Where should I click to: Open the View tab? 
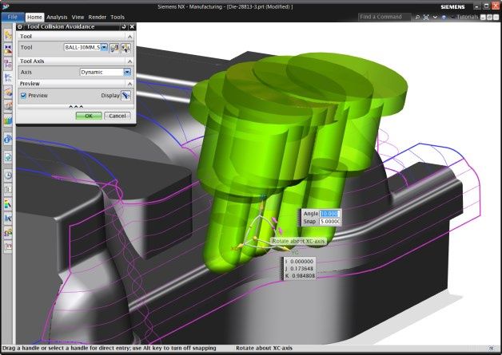78,17
